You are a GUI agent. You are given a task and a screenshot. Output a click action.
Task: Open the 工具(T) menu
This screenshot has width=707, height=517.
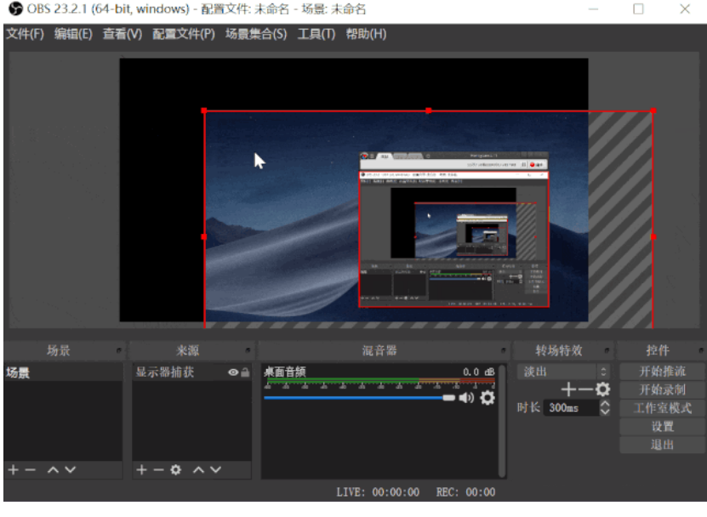point(316,34)
